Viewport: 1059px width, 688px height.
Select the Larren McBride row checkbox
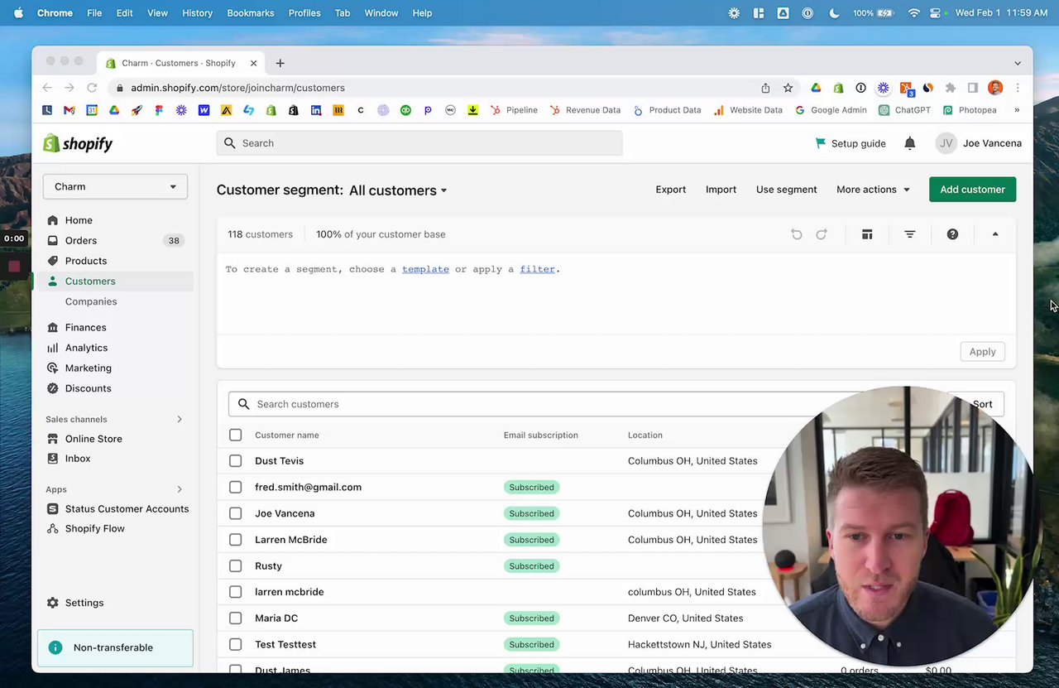[x=236, y=540]
